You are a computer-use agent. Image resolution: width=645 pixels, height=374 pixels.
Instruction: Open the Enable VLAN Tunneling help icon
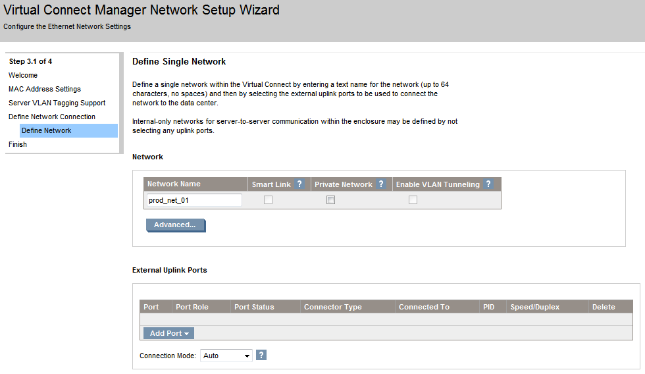coord(488,184)
